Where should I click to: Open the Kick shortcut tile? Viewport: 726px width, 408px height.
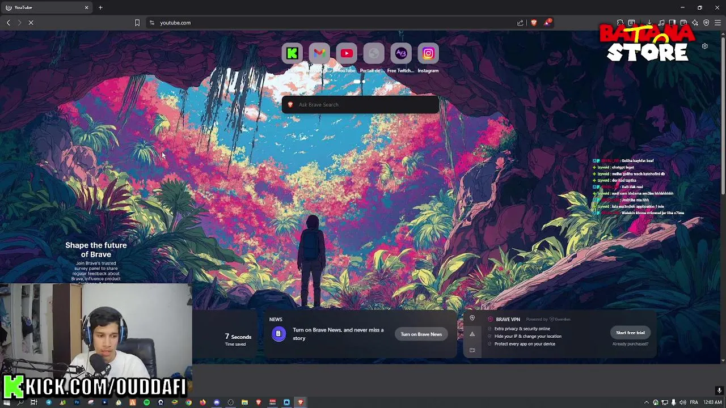tap(292, 54)
